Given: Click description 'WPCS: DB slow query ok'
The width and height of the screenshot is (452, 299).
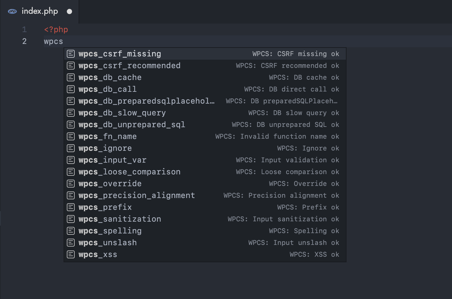Looking at the screenshot, I should click(x=294, y=113).
